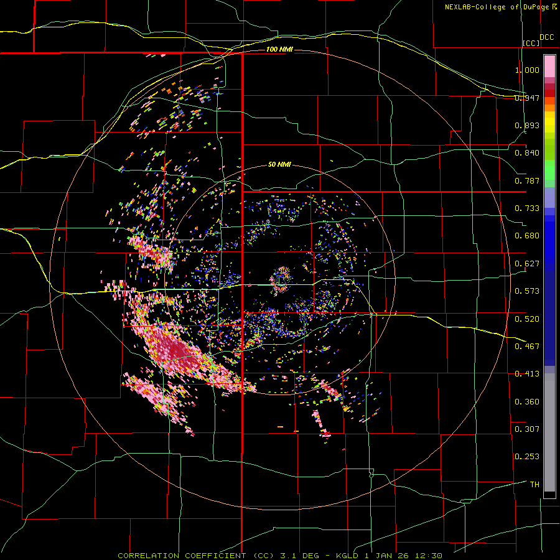Select the 0.680 scale value
The width and height of the screenshot is (560, 560).
point(527,236)
